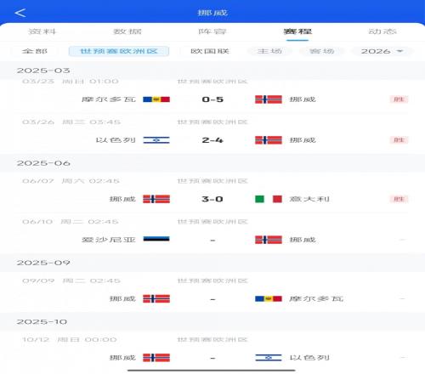Open the 数据 tab
425x374 pixels.
click(127, 31)
